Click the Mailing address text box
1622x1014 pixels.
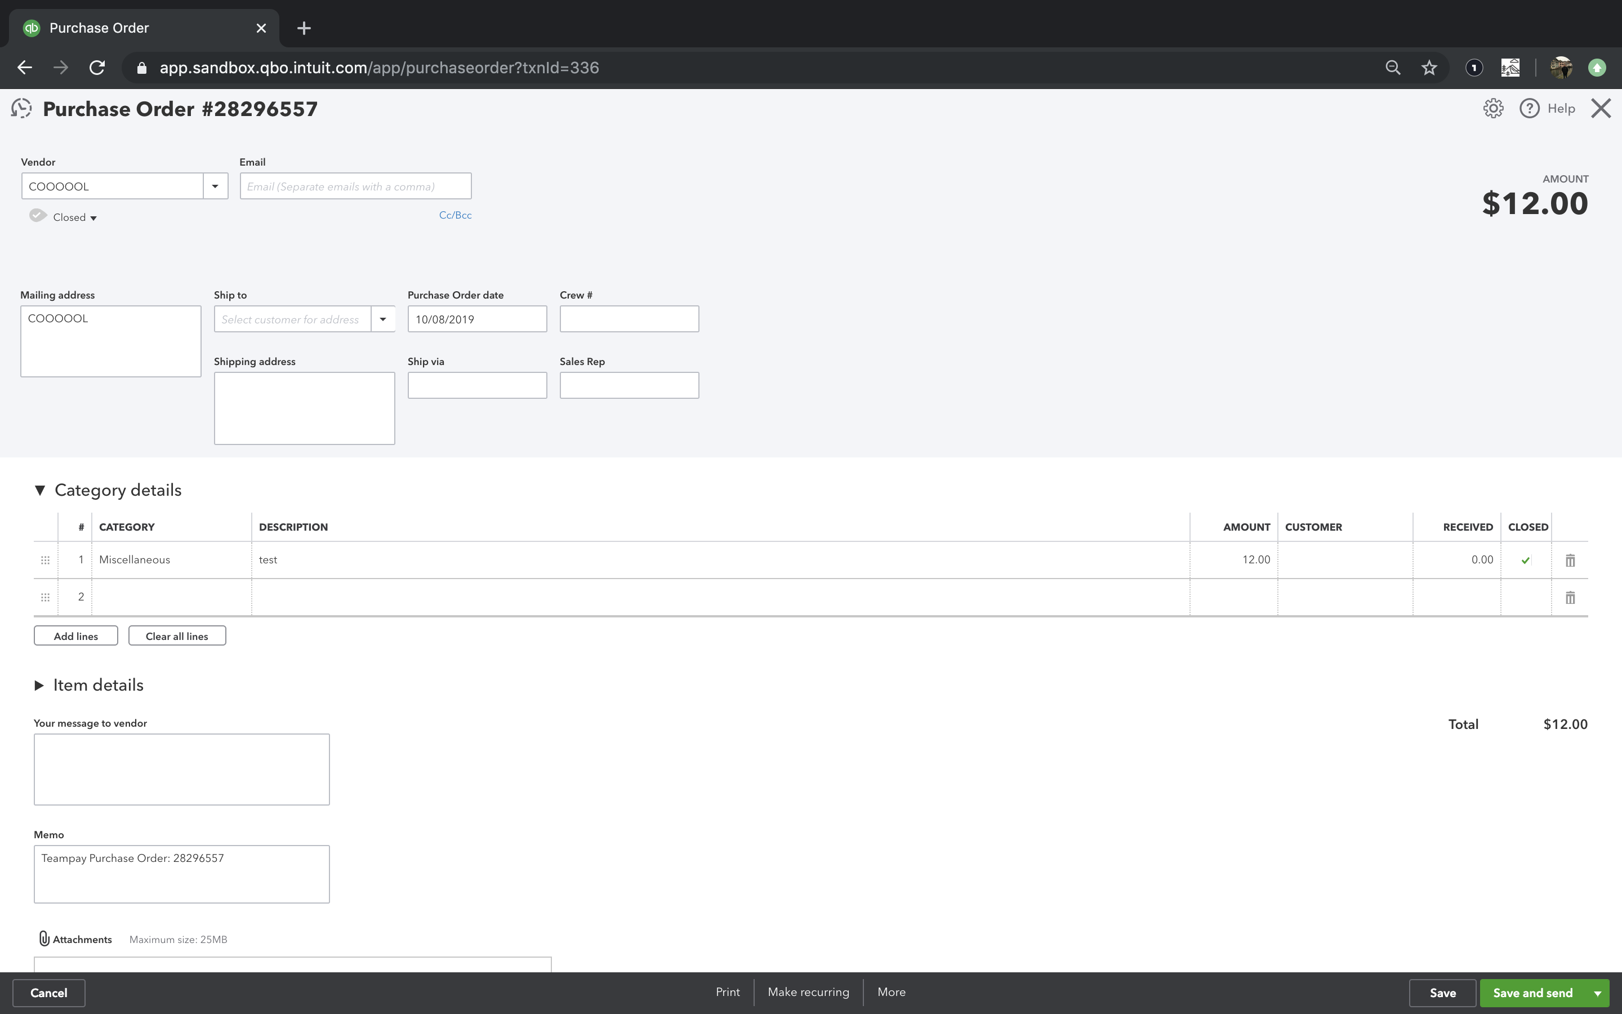coord(110,341)
